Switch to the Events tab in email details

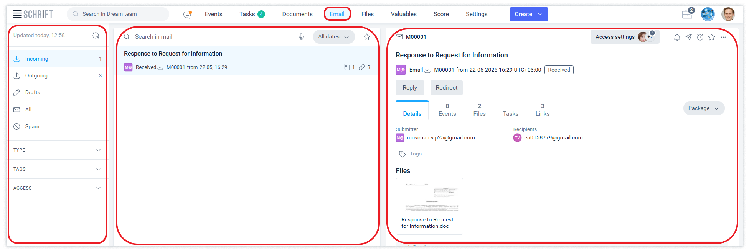point(447,110)
